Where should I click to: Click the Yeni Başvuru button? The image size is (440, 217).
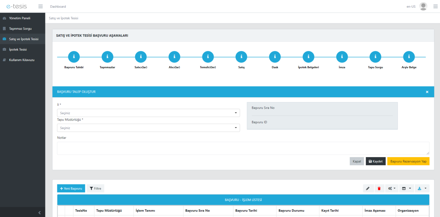(x=71, y=188)
